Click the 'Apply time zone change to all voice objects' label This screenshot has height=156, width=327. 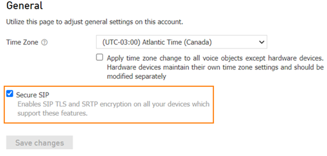coord(215,58)
